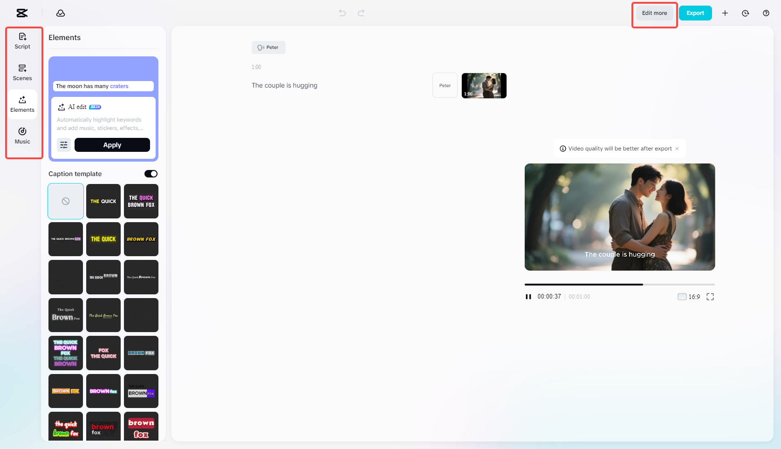Click the script line 'The couple is hugging'
Image resolution: width=781 pixels, height=449 pixels.
[x=284, y=85]
